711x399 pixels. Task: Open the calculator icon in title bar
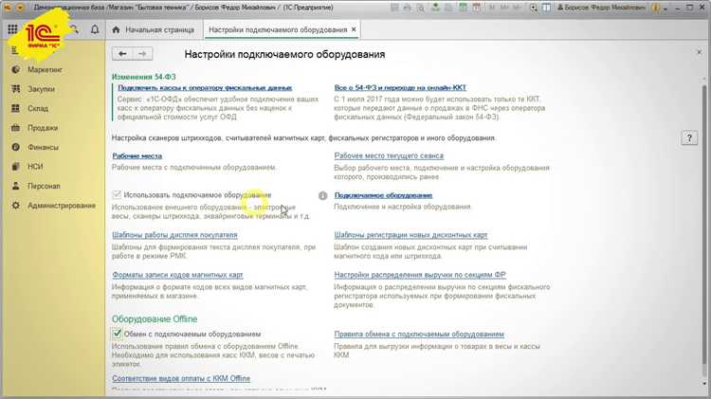463,8
